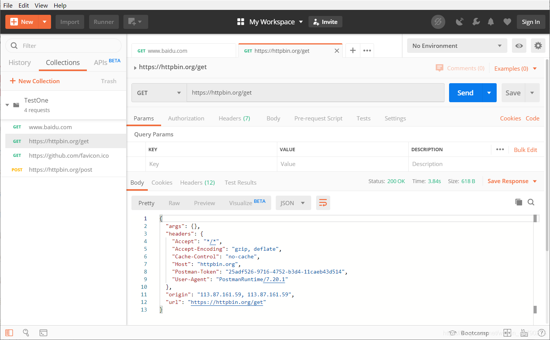Collapse the TestOne collection
This screenshot has height=340, width=550.
pyautogui.click(x=7, y=105)
